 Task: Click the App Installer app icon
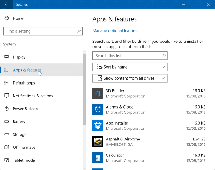pyautogui.click(x=98, y=125)
